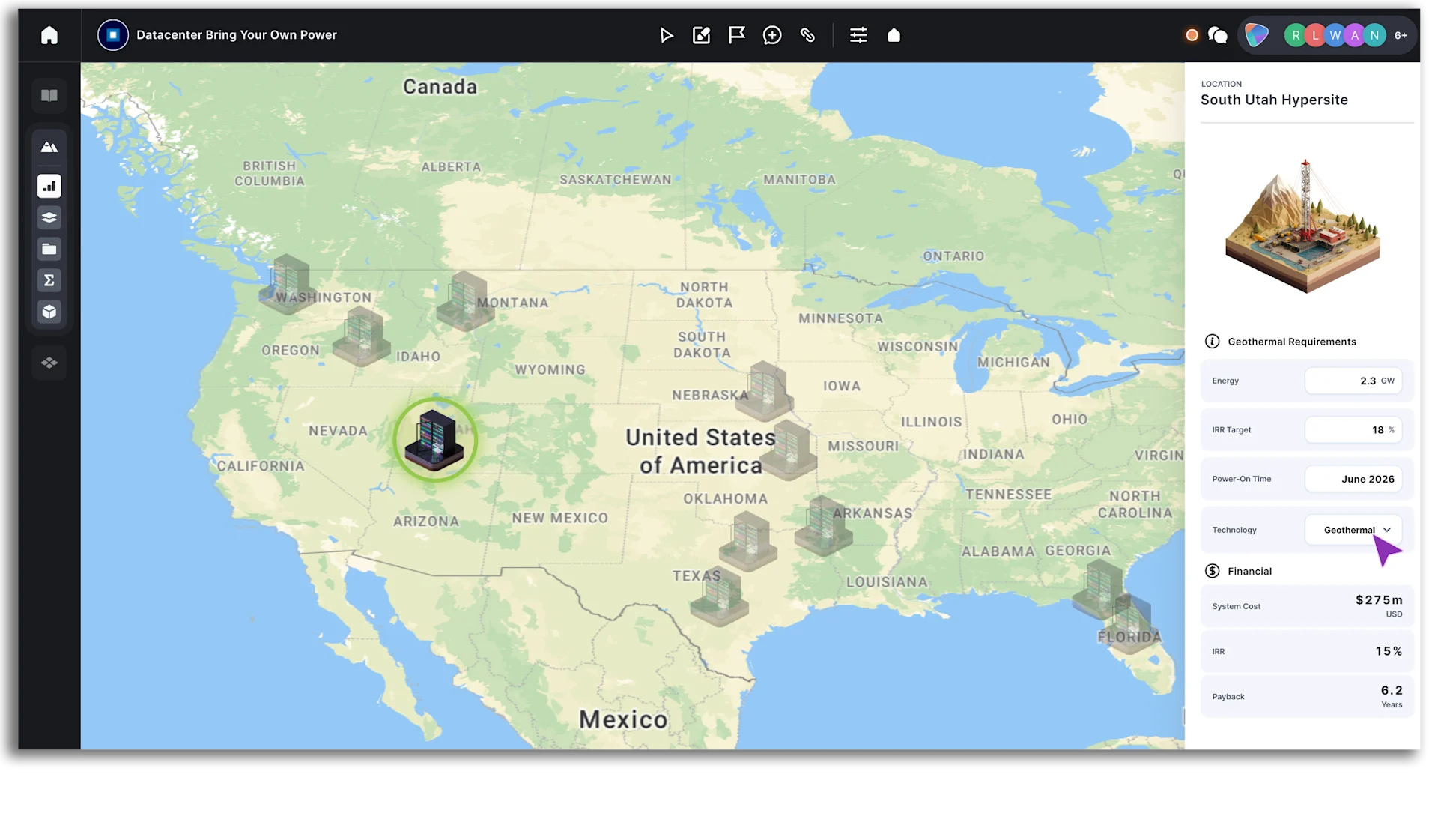Screen dimensions: 1438x822
Task: Click the Power-On Time June 2026 field
Action: (1353, 479)
